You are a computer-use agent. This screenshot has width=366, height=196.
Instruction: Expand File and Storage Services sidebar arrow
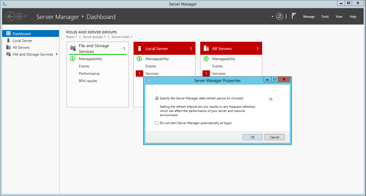pyautogui.click(x=57, y=54)
